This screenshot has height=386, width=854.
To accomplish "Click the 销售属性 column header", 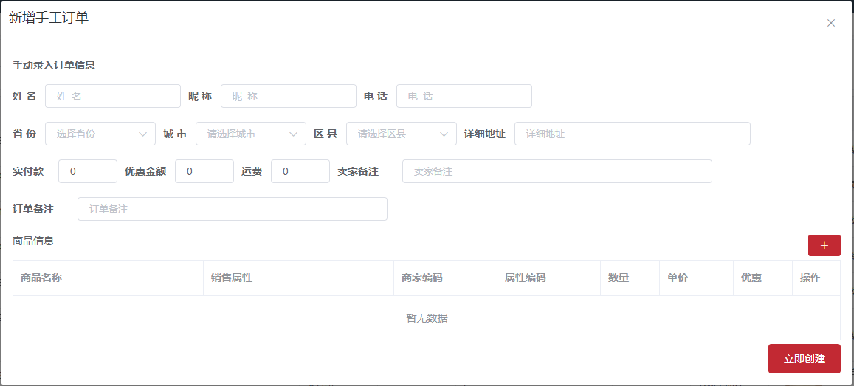I will click(x=232, y=278).
